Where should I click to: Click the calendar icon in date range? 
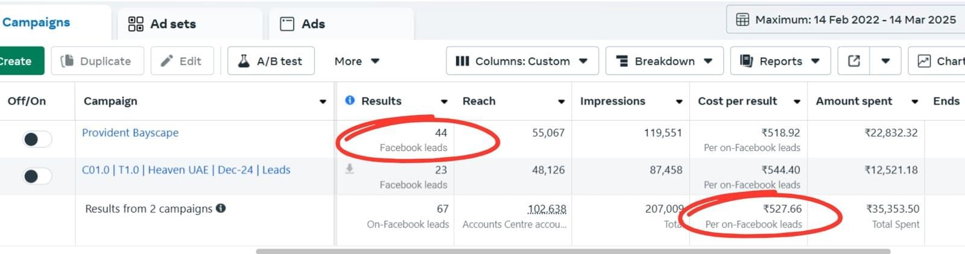742,20
